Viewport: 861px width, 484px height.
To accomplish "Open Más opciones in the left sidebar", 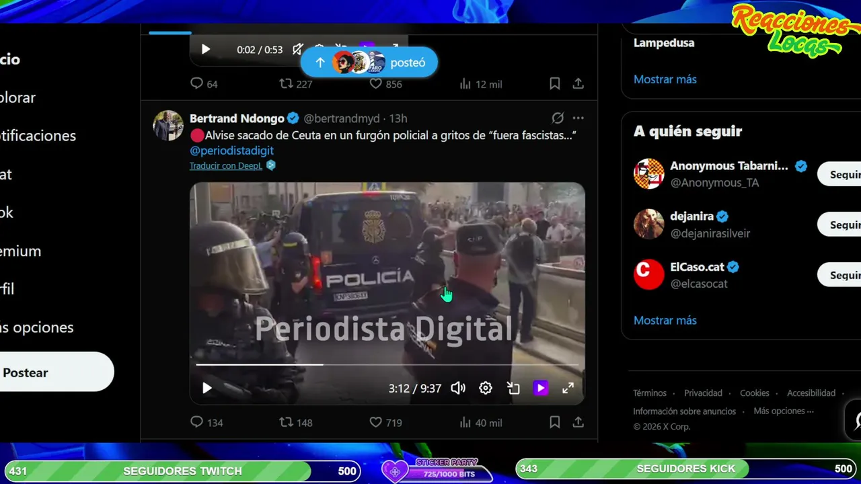I will point(36,328).
